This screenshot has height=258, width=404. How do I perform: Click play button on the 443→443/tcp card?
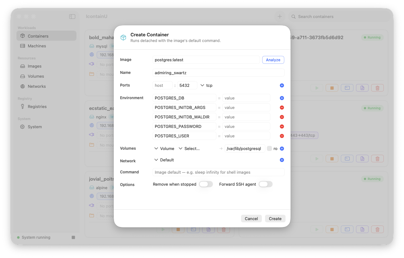317,159
